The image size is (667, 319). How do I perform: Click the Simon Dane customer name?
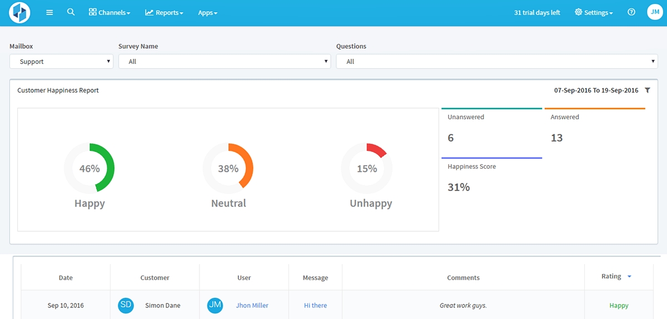tap(163, 305)
